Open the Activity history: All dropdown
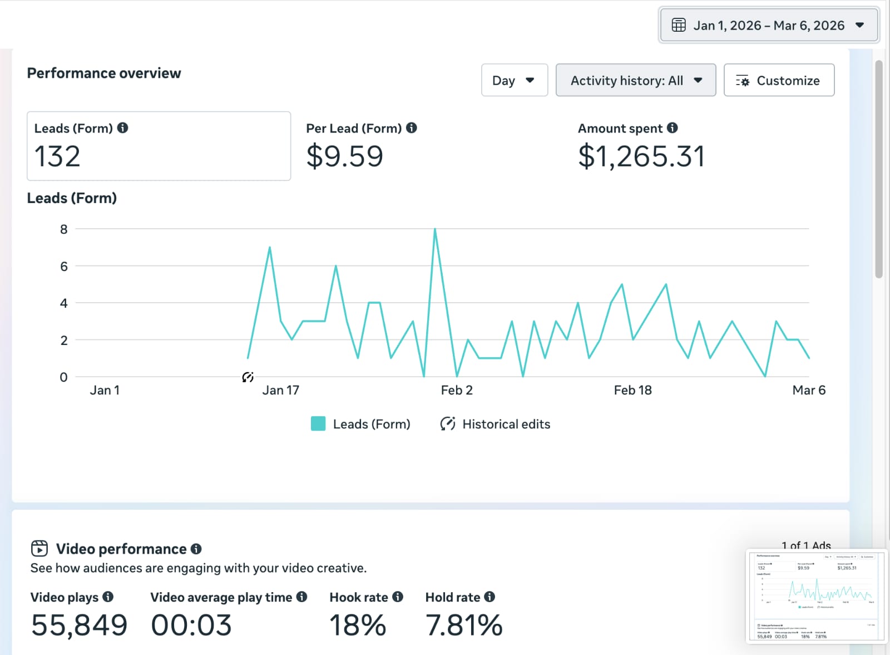Image resolution: width=890 pixels, height=655 pixels. click(636, 80)
